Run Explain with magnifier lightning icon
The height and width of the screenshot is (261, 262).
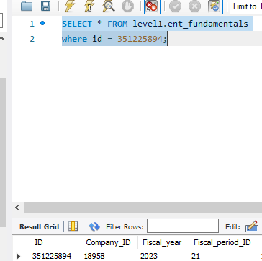point(109,6)
